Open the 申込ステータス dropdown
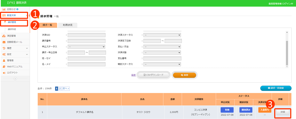Image resolution: width=296 pixels, height=119 pixels. click(86, 47)
